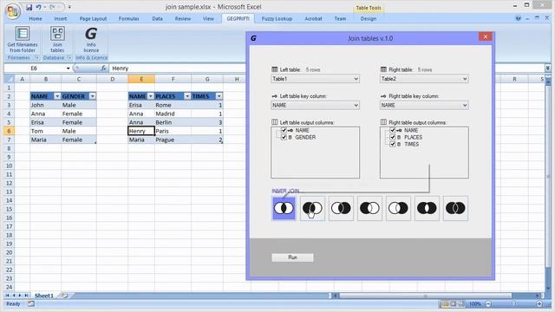This screenshot has width=555, height=312.
Task: Pick left-only join icon with white overlap
Action: (369, 208)
